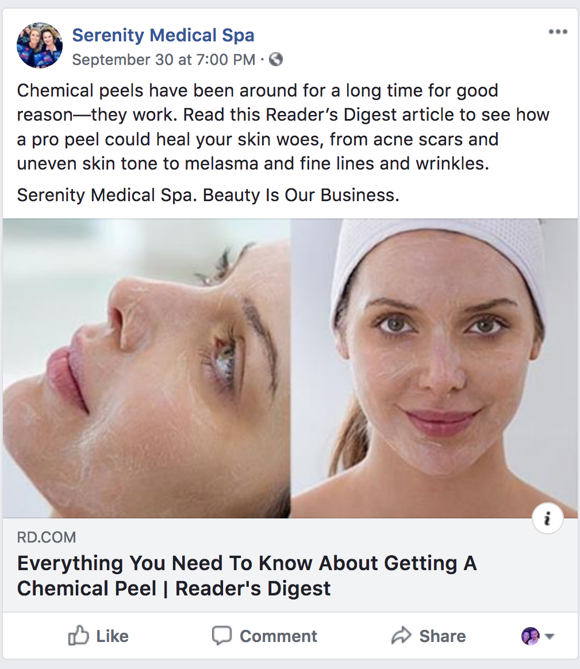Viewport: 580px width, 669px height.
Task: Click the thumbs-up Like icon
Action: point(79,636)
